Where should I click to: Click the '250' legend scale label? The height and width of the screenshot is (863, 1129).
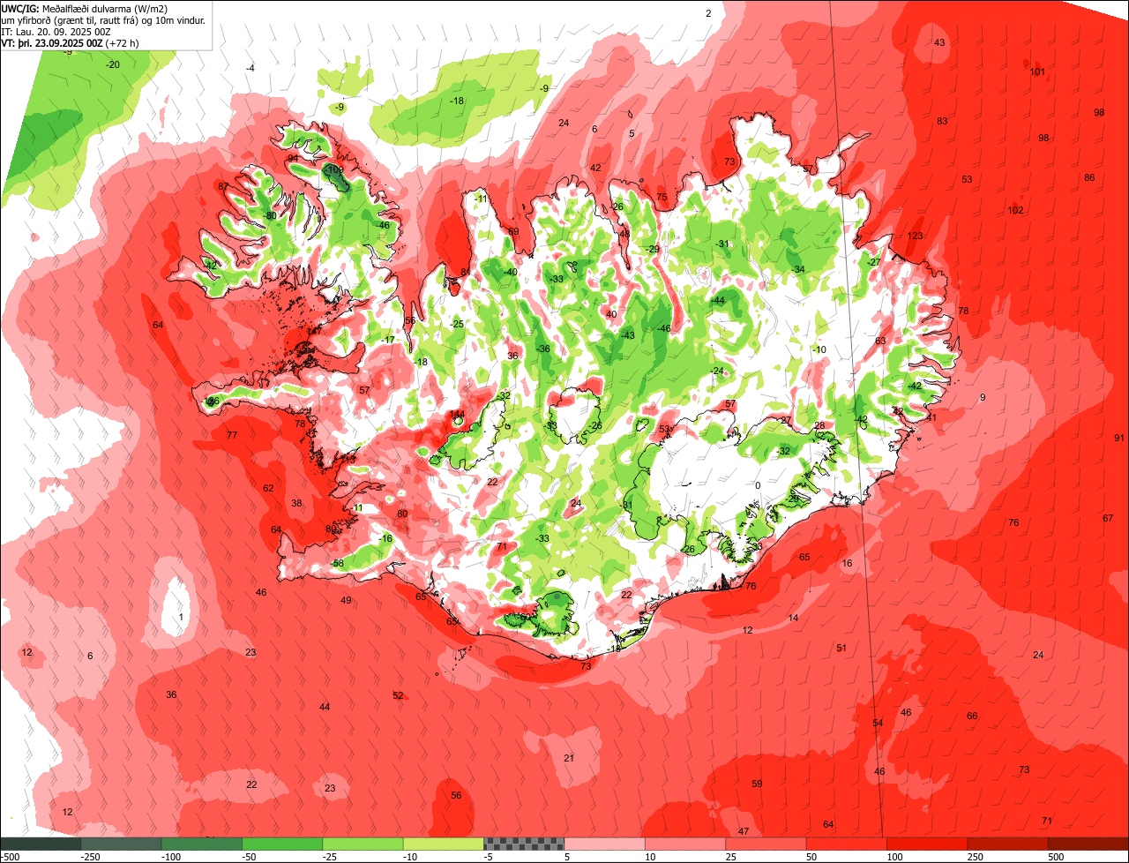pos(975,856)
